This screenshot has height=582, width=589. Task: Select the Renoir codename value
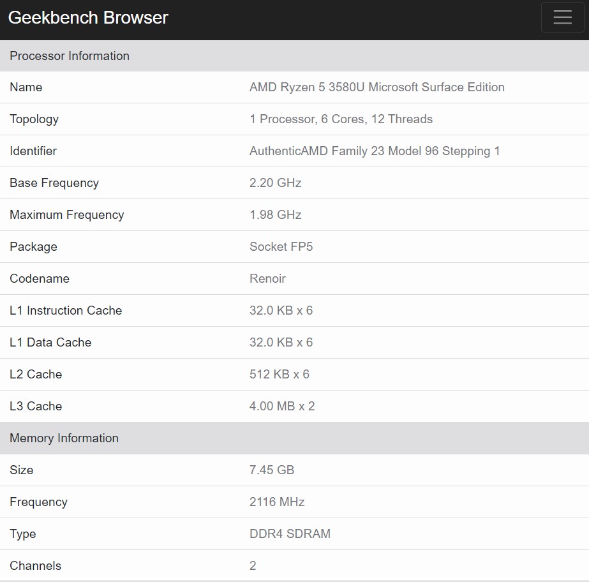click(267, 279)
